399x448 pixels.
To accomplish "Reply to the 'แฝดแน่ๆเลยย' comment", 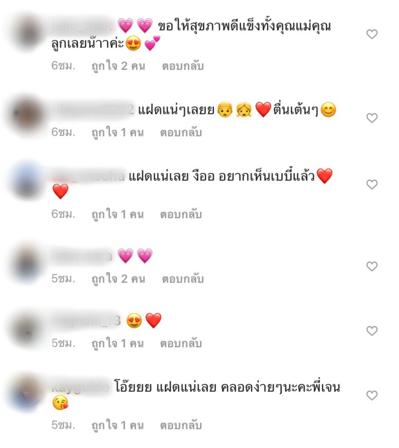I will (181, 132).
